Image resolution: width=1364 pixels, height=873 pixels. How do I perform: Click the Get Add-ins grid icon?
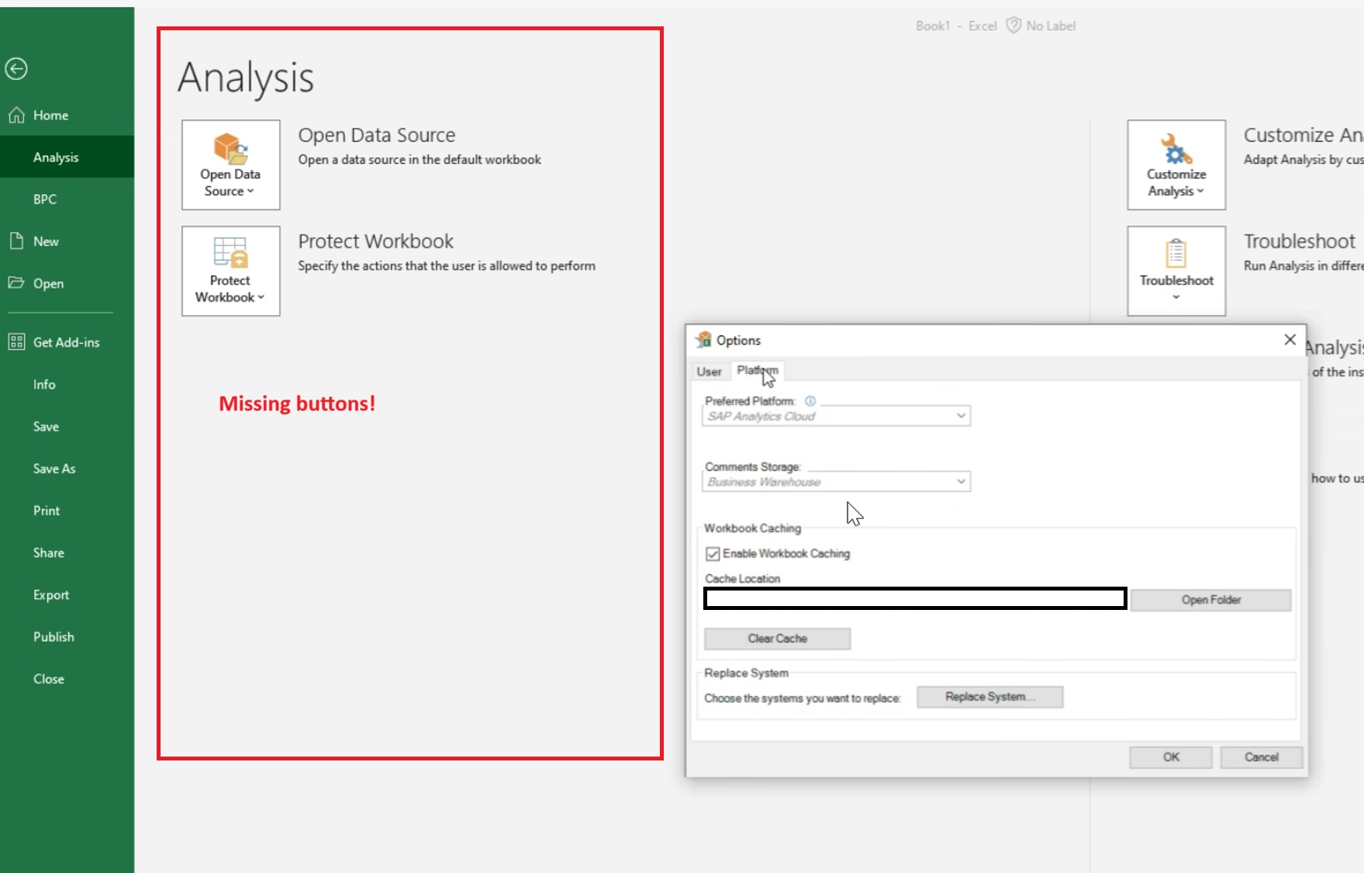[16, 341]
